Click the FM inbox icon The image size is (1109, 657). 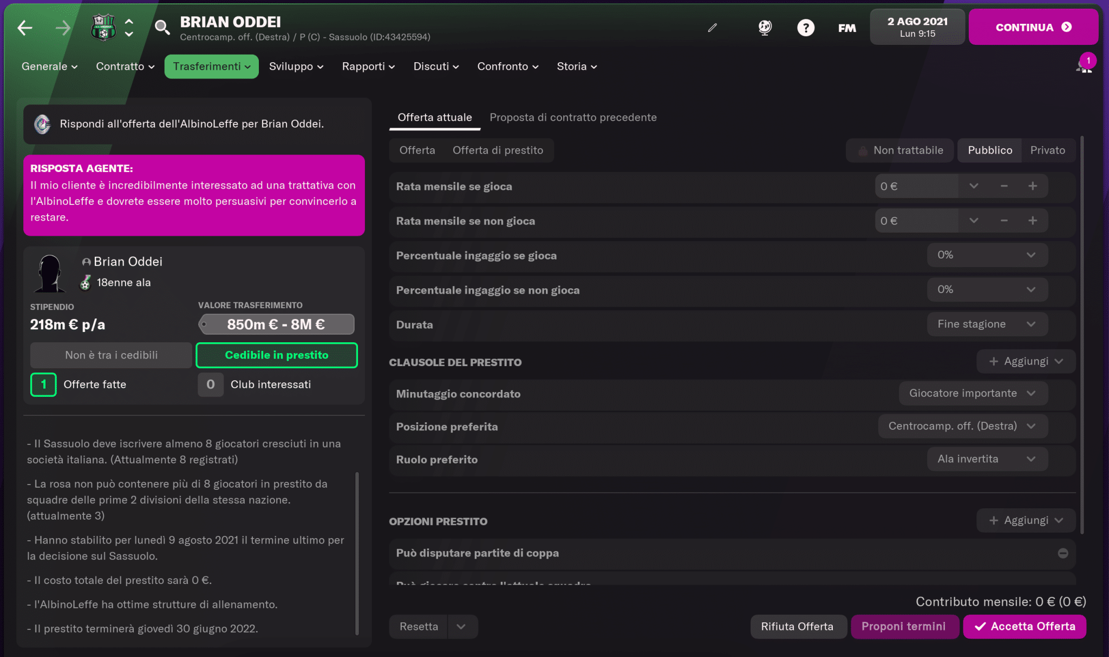click(x=846, y=28)
